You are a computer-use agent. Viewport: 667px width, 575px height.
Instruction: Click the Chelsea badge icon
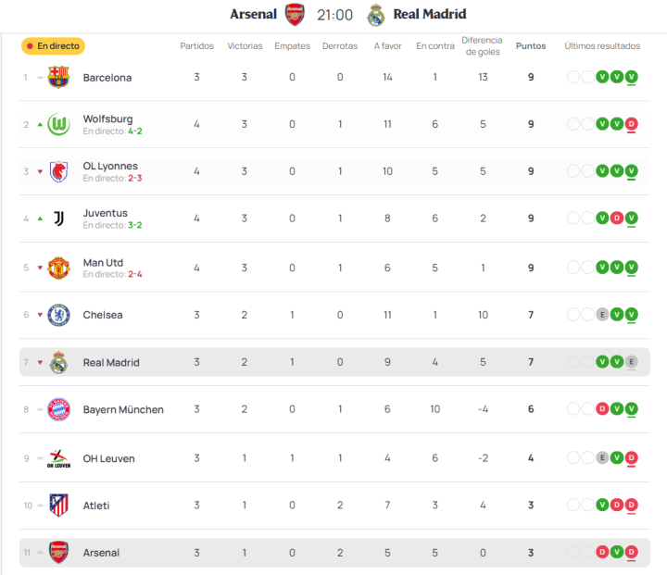pos(58,315)
